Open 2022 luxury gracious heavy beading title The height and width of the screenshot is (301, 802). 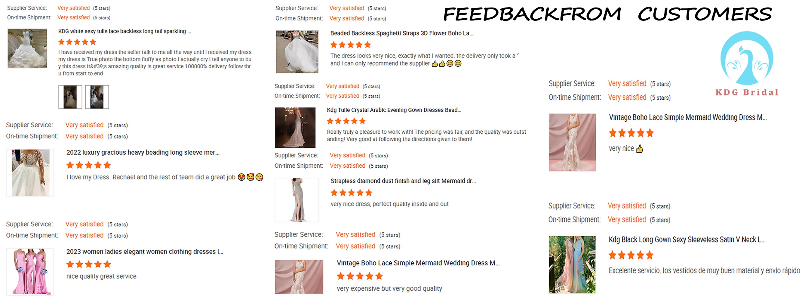[x=143, y=152]
